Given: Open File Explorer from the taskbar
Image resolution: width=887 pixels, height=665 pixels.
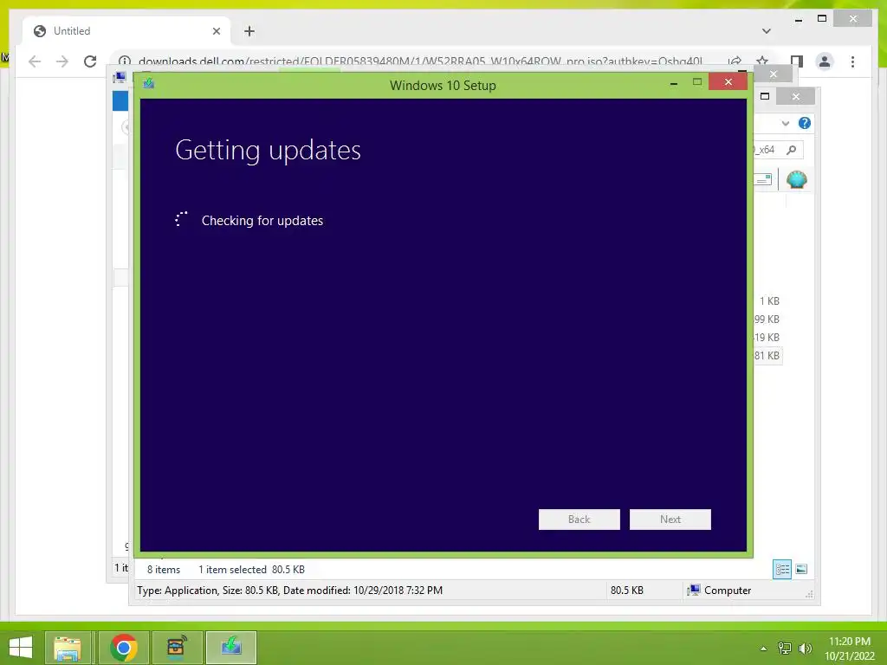Looking at the screenshot, I should point(68,648).
